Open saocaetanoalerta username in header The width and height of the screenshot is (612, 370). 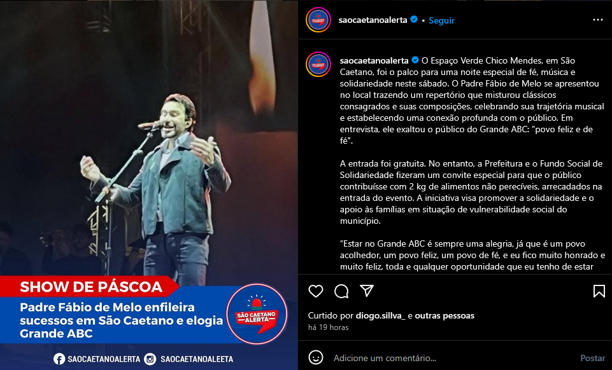(x=373, y=20)
